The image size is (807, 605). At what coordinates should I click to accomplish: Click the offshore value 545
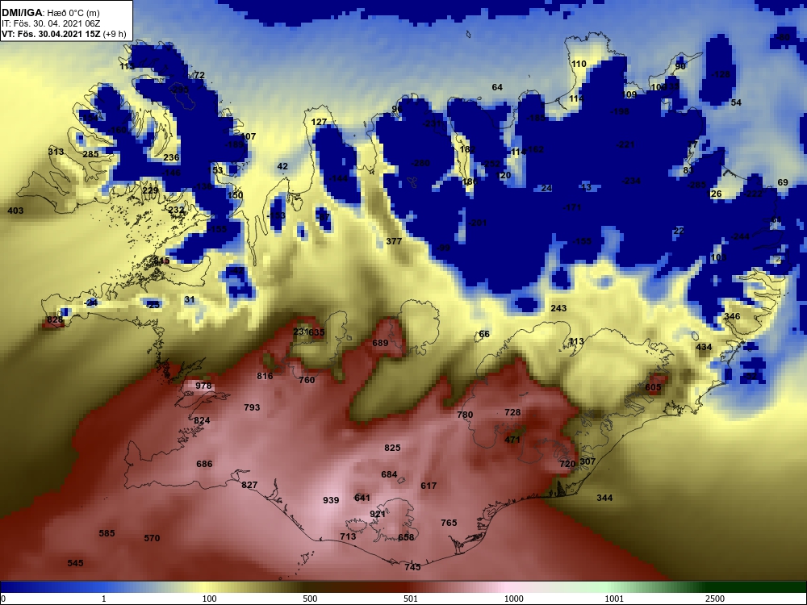(x=75, y=563)
